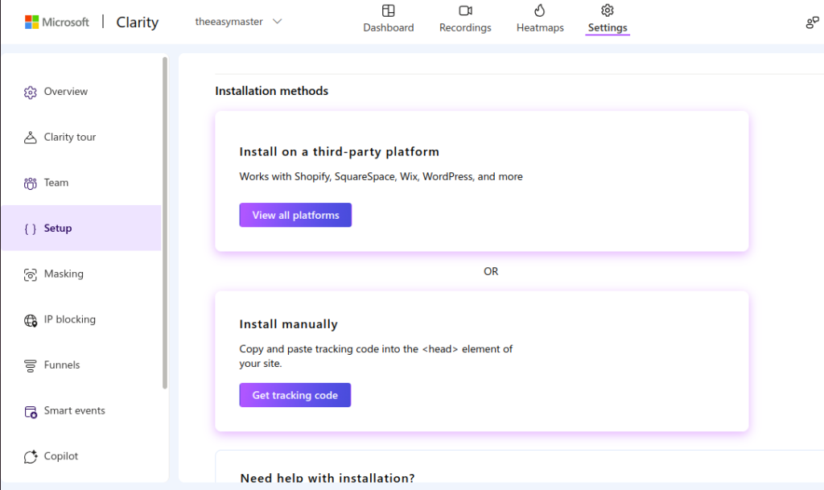The width and height of the screenshot is (824, 490).
Task: Click the Overview gear icon in sidebar
Action: [31, 93]
